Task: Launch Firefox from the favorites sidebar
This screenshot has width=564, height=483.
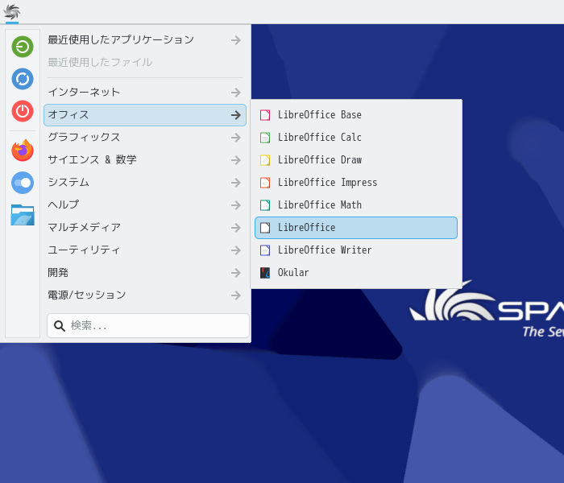Action: click(x=23, y=151)
